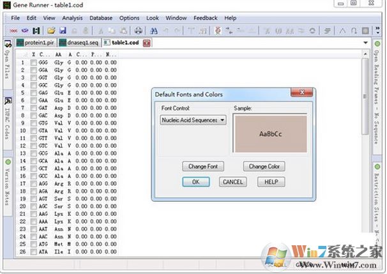Click the paste clipboard toolbar icon
Viewport: 387px width, 274px height.
[123, 31]
